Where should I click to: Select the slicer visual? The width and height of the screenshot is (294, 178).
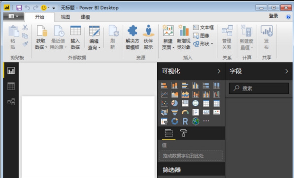click(x=164, y=121)
